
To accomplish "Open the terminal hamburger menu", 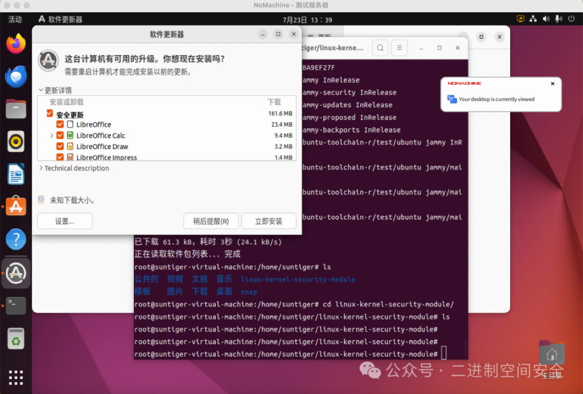I will pyautogui.click(x=399, y=48).
